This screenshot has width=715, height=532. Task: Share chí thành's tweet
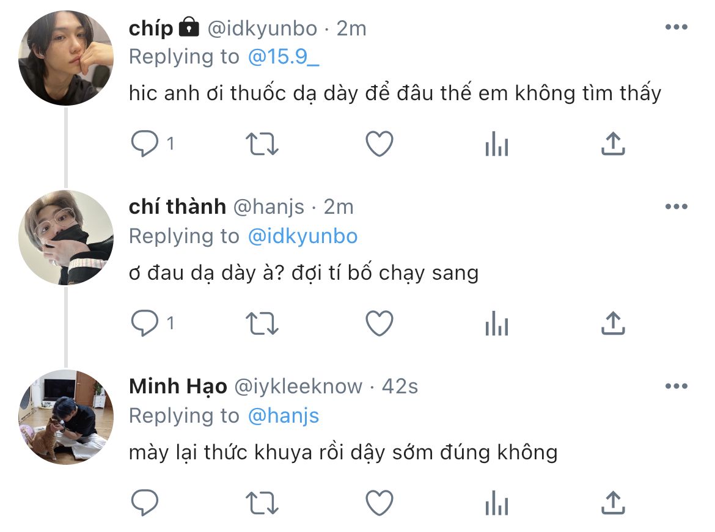click(x=613, y=324)
